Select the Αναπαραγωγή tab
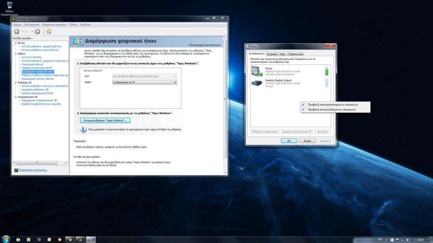The width and height of the screenshot is (433, 243). [256, 53]
